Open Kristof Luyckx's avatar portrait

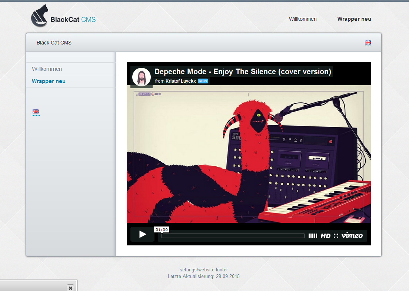pyautogui.click(x=142, y=77)
